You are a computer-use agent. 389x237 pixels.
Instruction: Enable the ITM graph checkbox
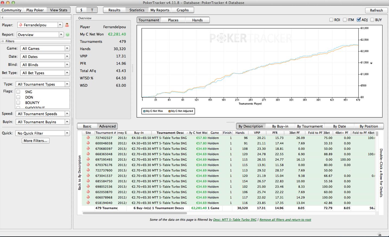(x=345, y=20)
